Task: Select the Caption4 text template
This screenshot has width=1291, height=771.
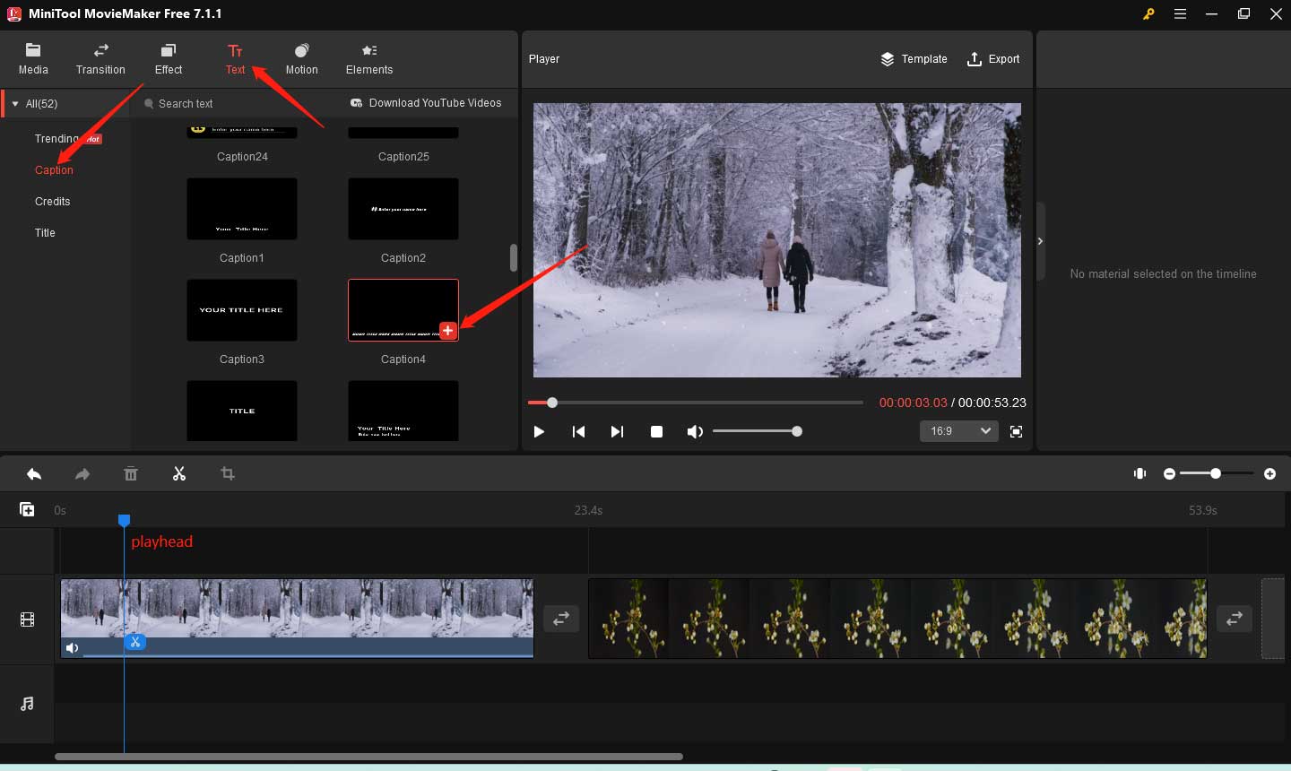Action: click(x=403, y=309)
